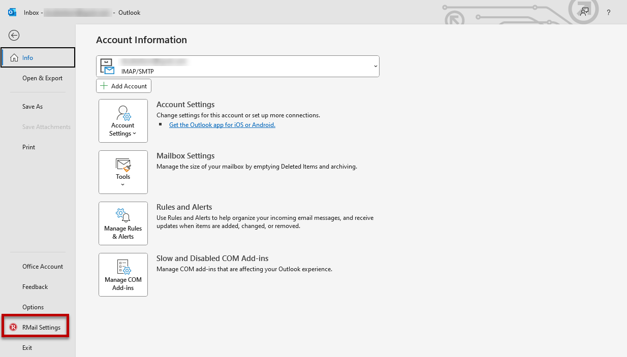This screenshot has width=627, height=357.
Task: Click the Tools mailbox cleanup icon
Action: pos(123,172)
